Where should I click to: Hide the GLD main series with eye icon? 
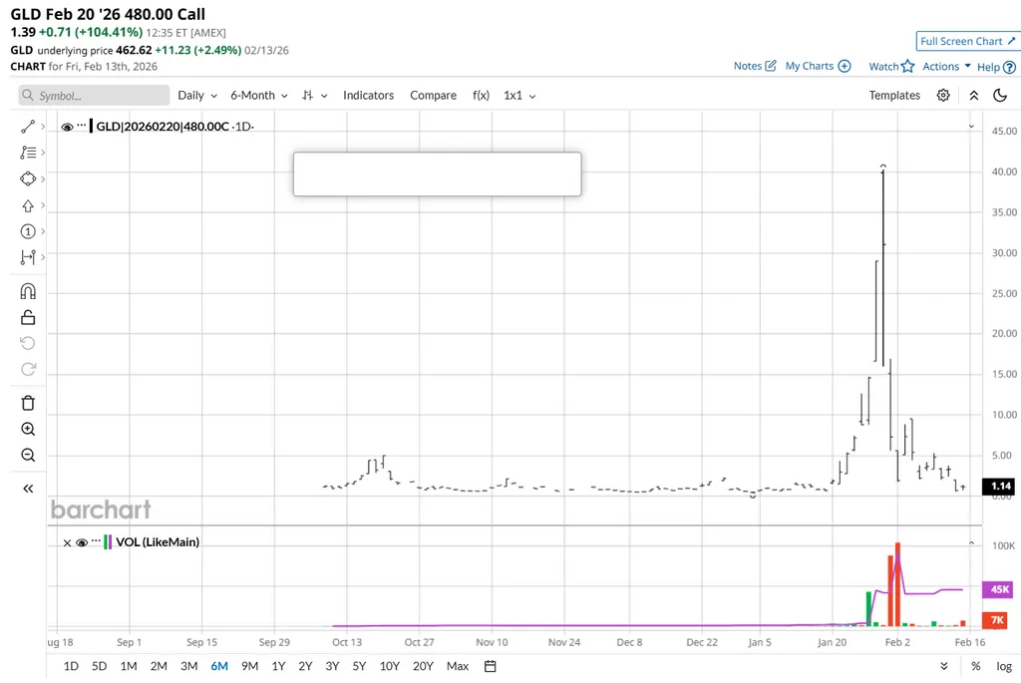68,127
